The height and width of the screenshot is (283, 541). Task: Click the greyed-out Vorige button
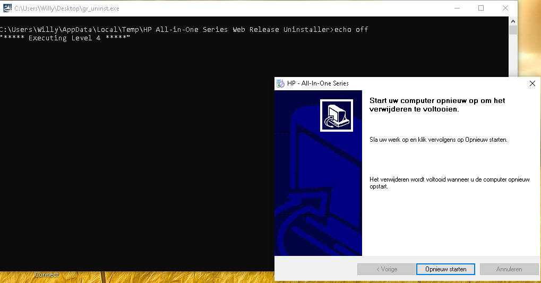click(x=386, y=269)
